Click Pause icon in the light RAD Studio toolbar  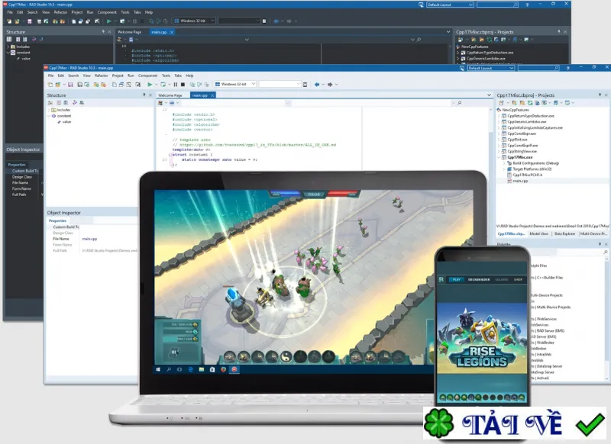176,85
